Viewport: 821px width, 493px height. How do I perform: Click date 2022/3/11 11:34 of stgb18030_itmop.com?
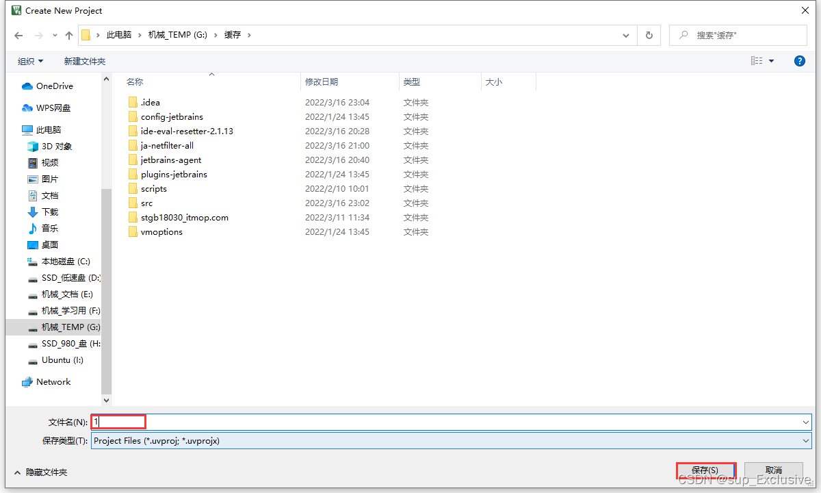click(x=337, y=217)
